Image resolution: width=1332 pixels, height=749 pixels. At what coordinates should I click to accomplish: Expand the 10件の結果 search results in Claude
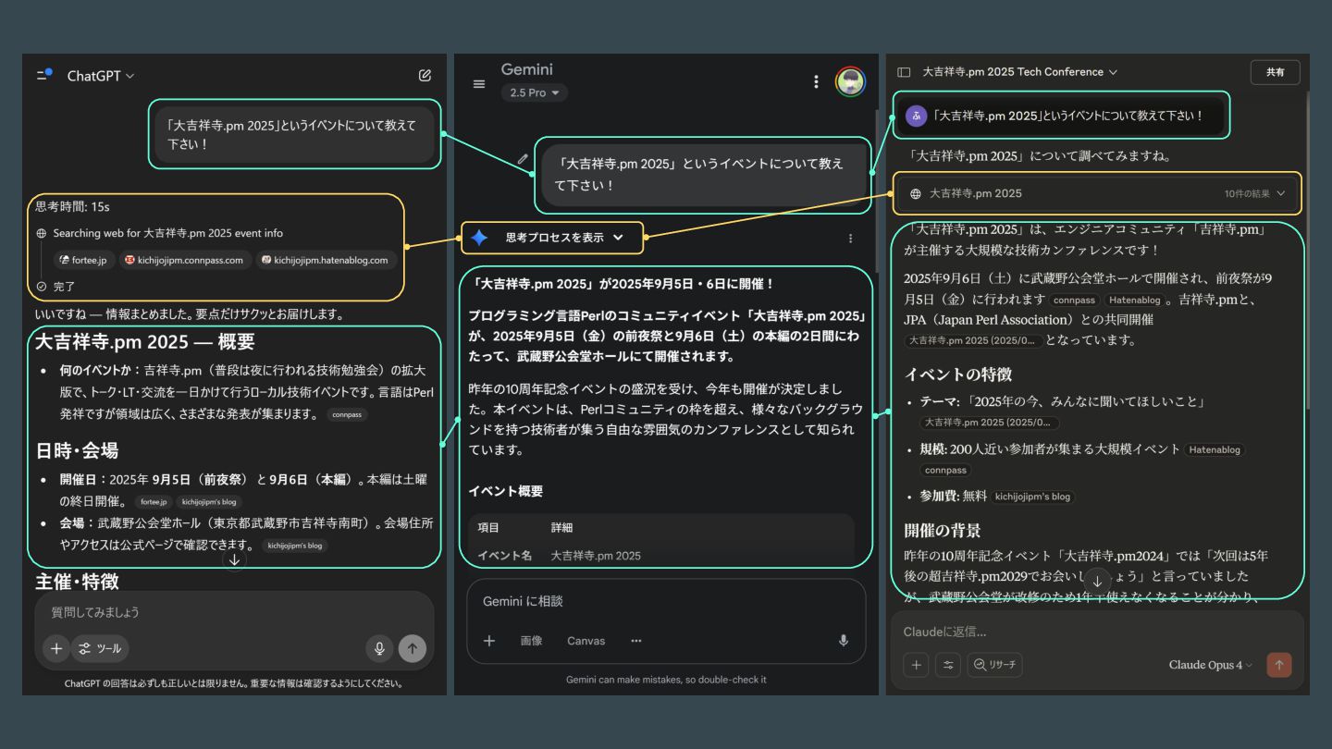pyautogui.click(x=1255, y=193)
